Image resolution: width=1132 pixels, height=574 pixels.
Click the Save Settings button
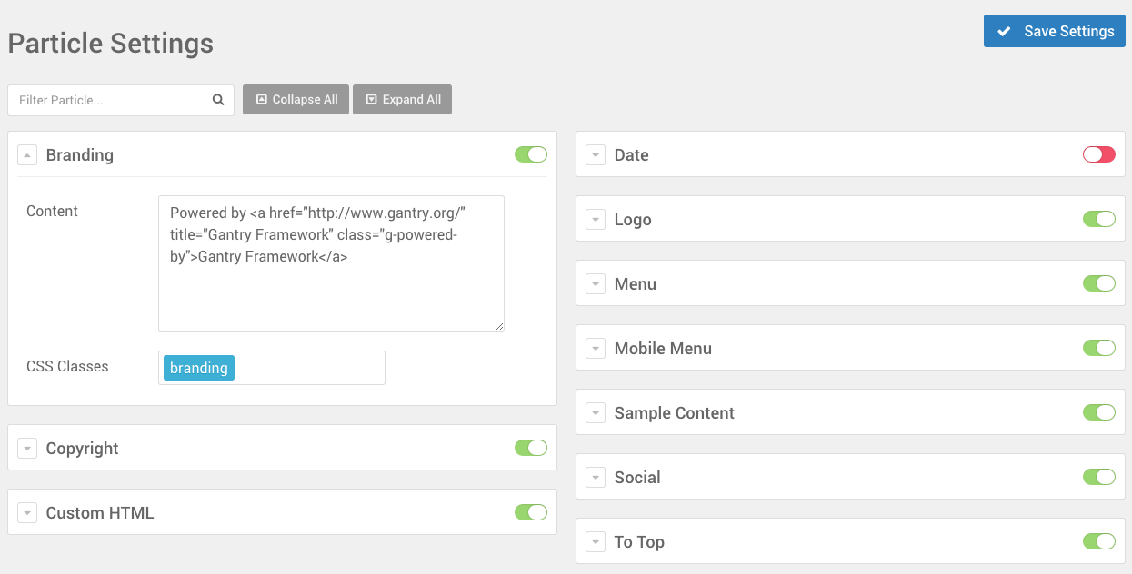pos(1055,31)
